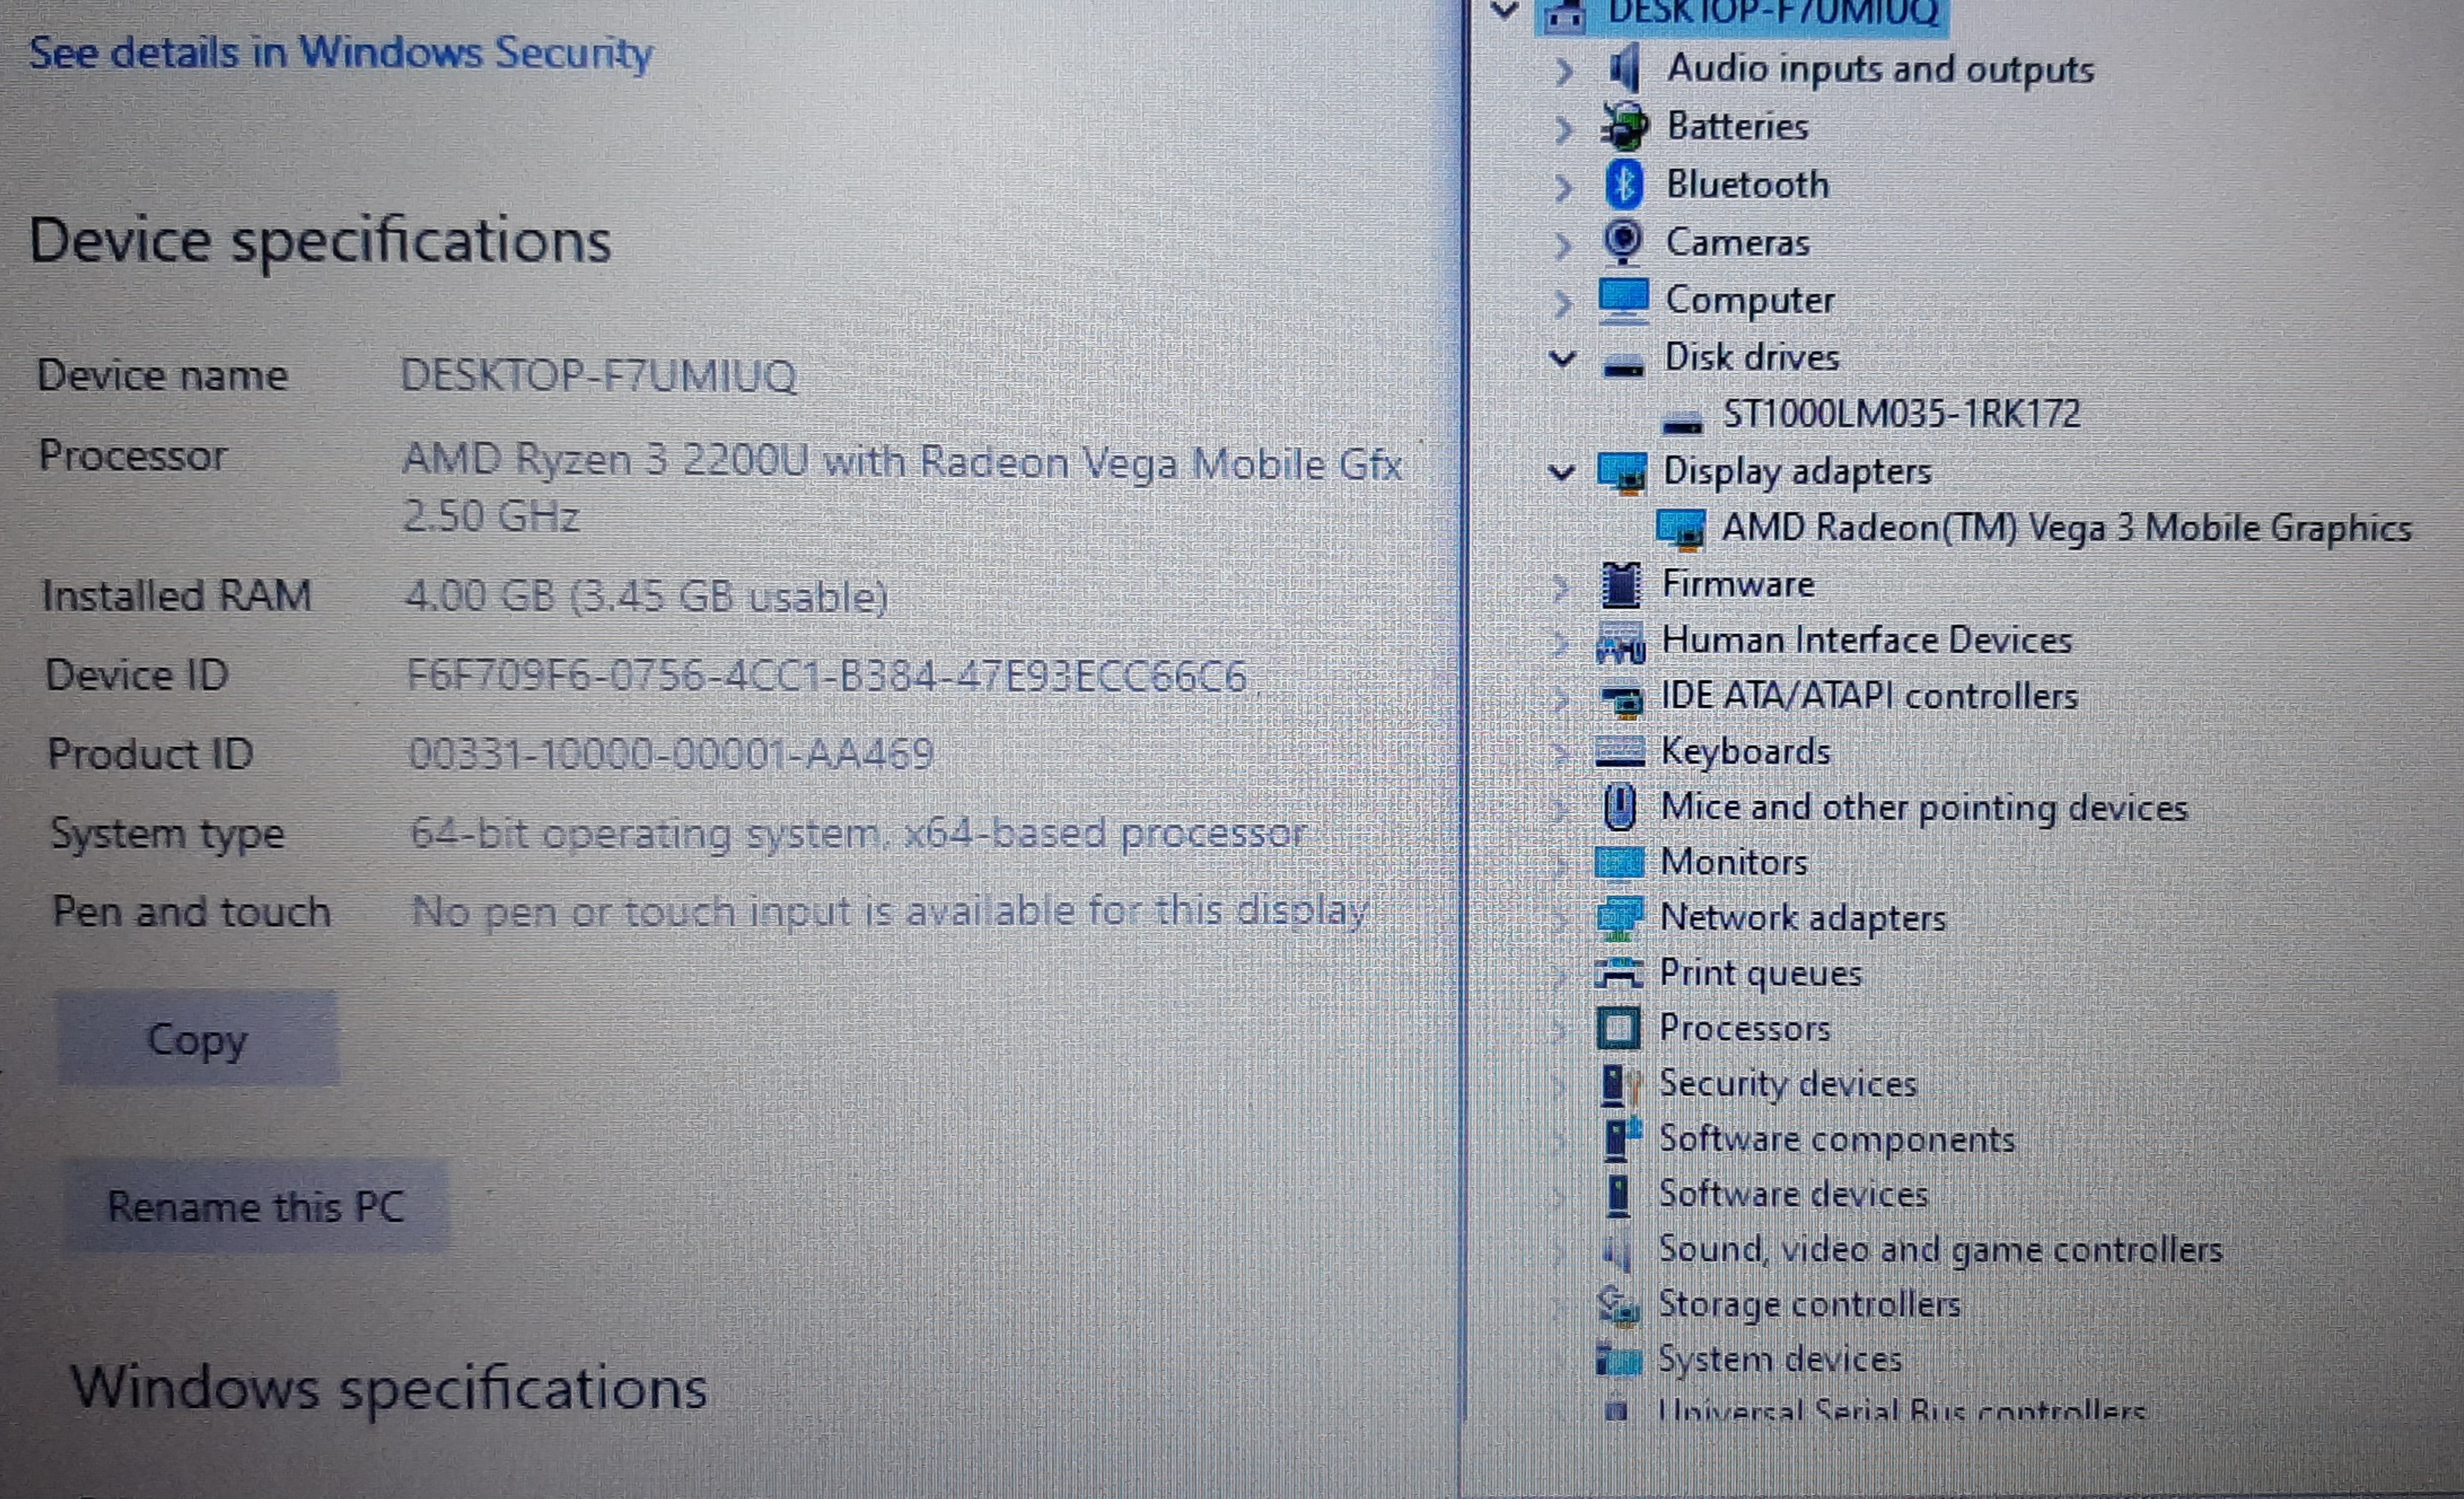This screenshot has height=1499, width=2464.
Task: Collapse the Disk drives category
Action: 1563,357
